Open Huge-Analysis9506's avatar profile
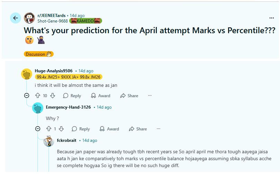 tap(27, 74)
